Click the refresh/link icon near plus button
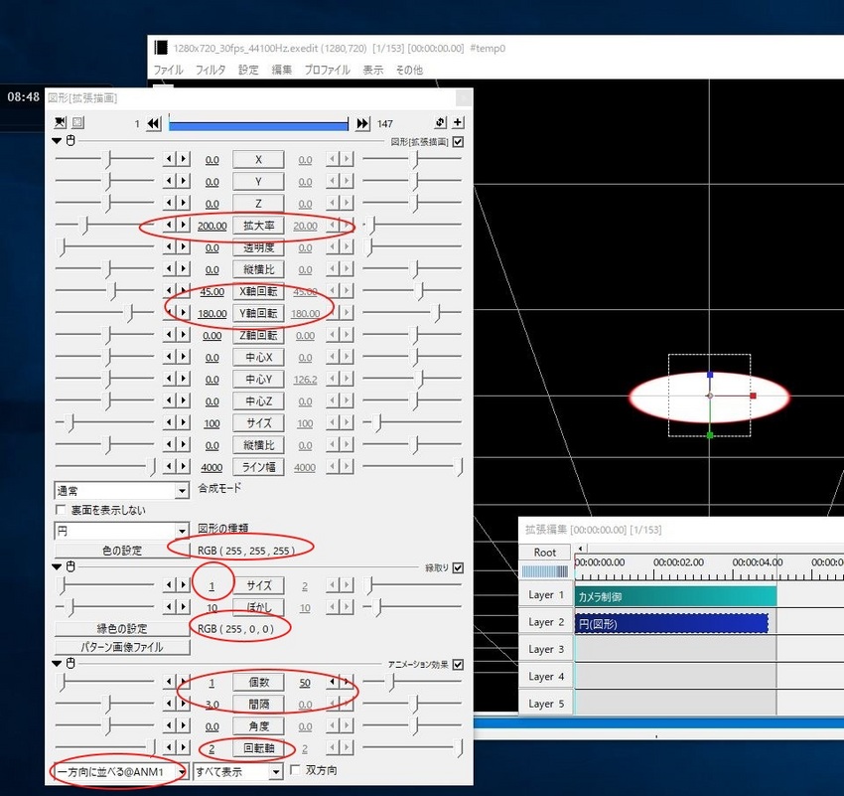Viewport: 844px width, 796px height. point(440,122)
